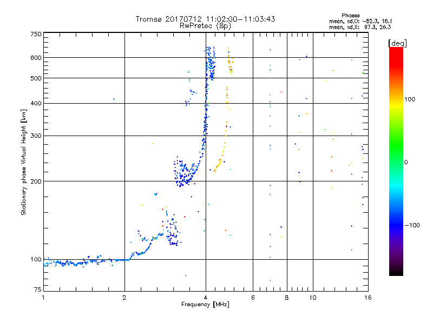Click the 75 tick on the height axis
The image size is (433, 324).
tap(37, 291)
